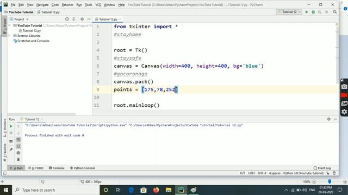Viewport: 348px width, 195px height.
Task: Click the Run tool window button at bottom
Action: [x=16, y=168]
